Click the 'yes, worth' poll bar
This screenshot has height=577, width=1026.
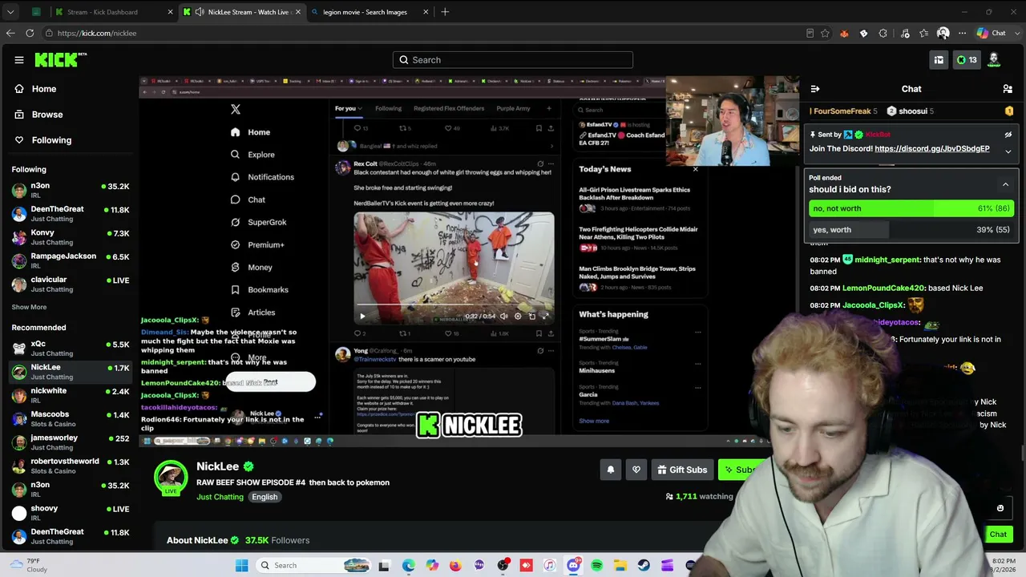(911, 230)
